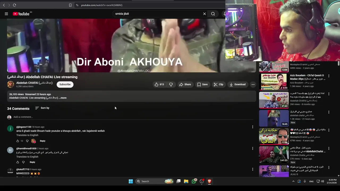Dislike the video with the thumbs down

(171, 84)
